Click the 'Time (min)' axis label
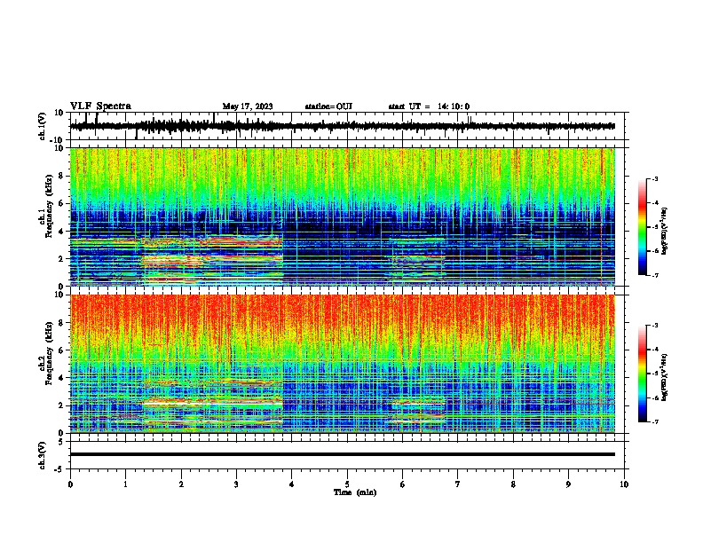This screenshot has width=703, height=543. point(355,492)
